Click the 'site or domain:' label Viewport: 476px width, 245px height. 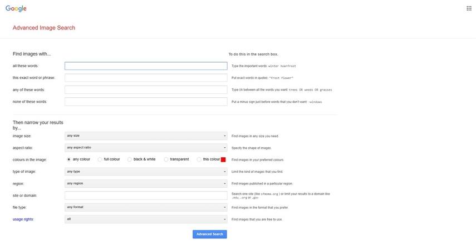[24, 196]
